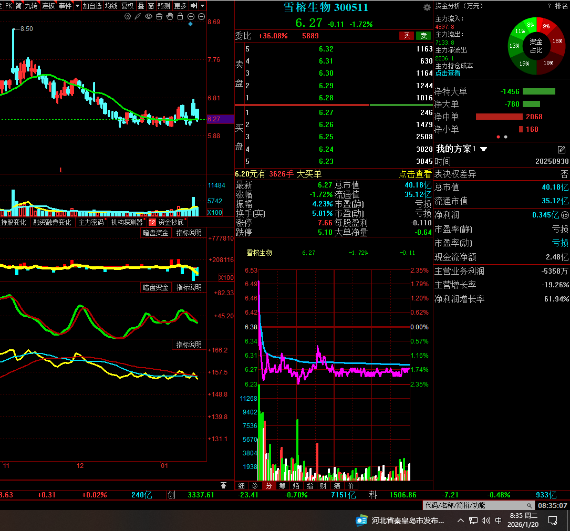Open the 更多 more menu
The image size is (570, 531).
pyautogui.click(x=180, y=5)
